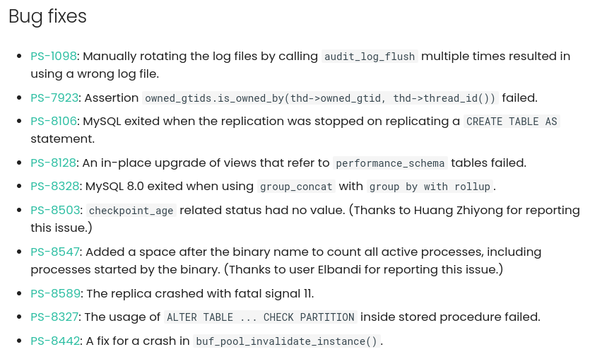Click the owned_gtids.is_owned_by assertion code
Screen dimensions: 590x359
click(x=321, y=98)
